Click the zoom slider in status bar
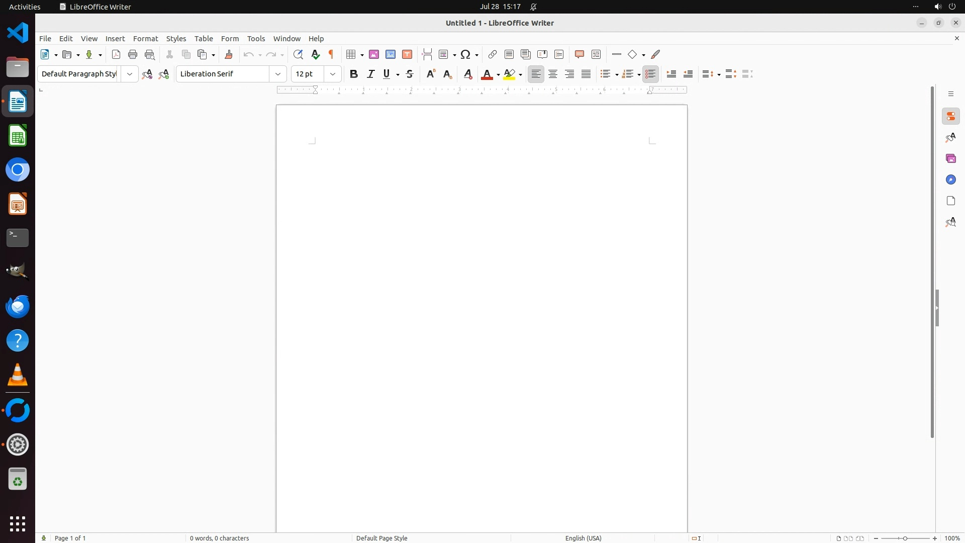Viewport: 965px width, 543px height. pos(905,538)
